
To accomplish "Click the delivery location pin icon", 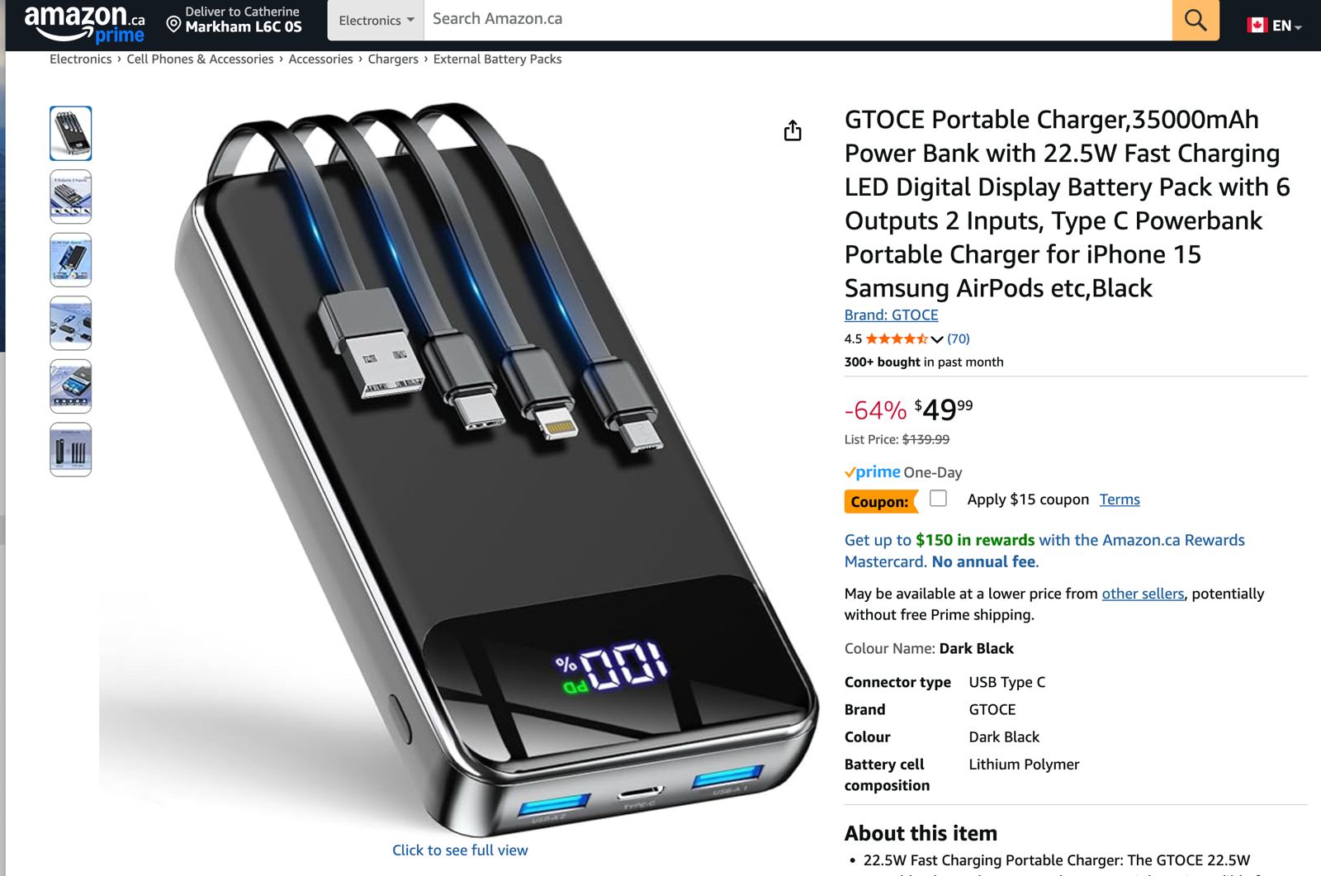I will click(173, 24).
